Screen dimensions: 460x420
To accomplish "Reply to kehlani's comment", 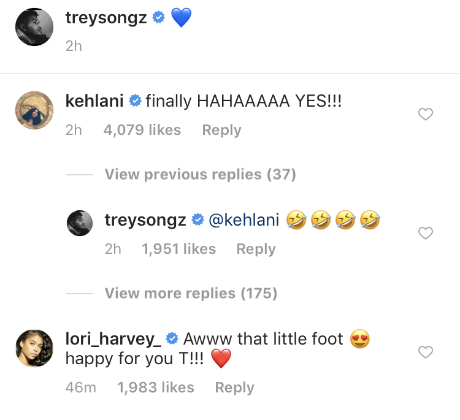I will point(221,130).
